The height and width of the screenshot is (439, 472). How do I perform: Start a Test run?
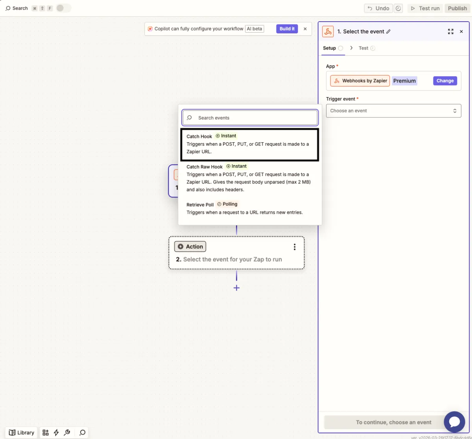(x=425, y=8)
